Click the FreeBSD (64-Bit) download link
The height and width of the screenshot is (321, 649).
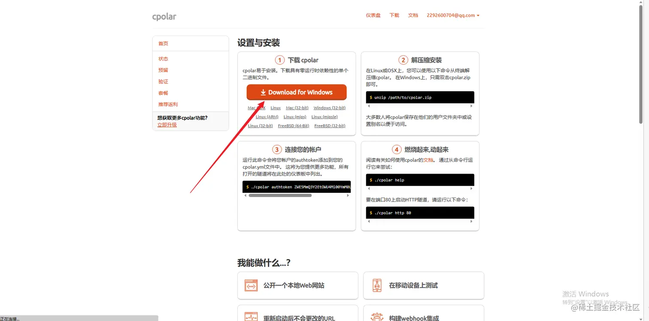(x=294, y=126)
